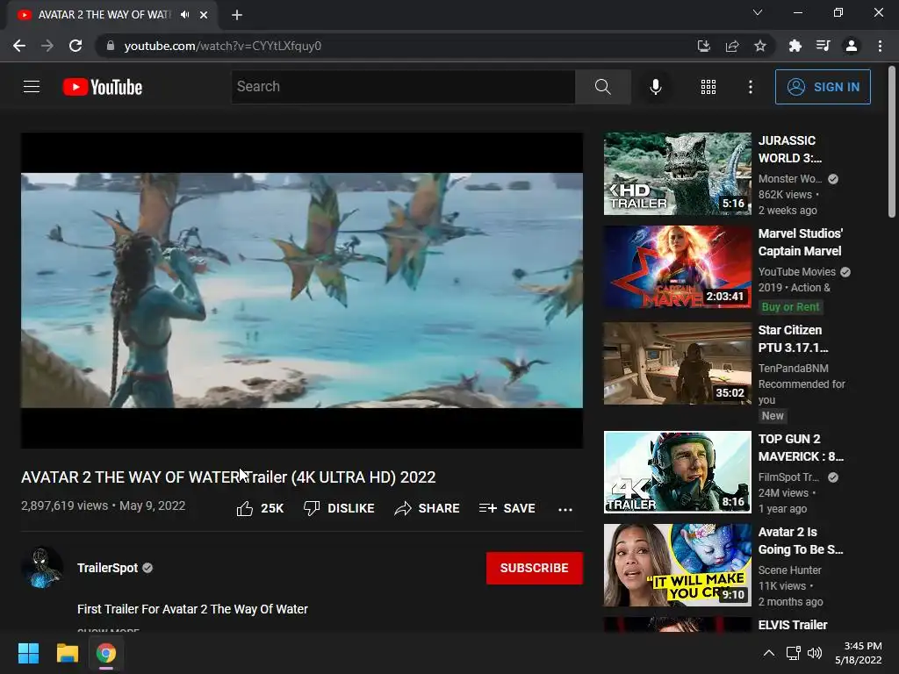Open Chrome media controls icon
This screenshot has height=674, width=899.
tap(823, 46)
